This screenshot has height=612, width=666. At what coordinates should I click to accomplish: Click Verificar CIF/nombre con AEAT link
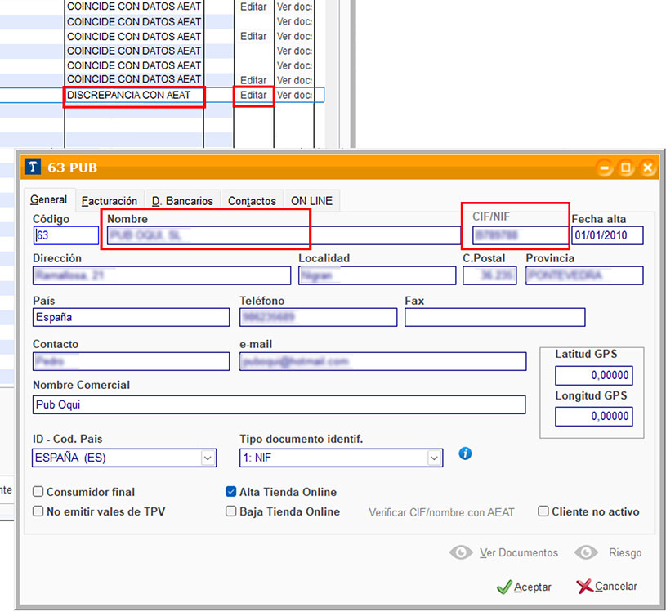coord(441,512)
